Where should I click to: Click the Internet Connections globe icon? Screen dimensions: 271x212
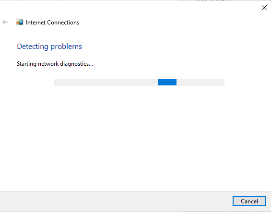(x=19, y=22)
